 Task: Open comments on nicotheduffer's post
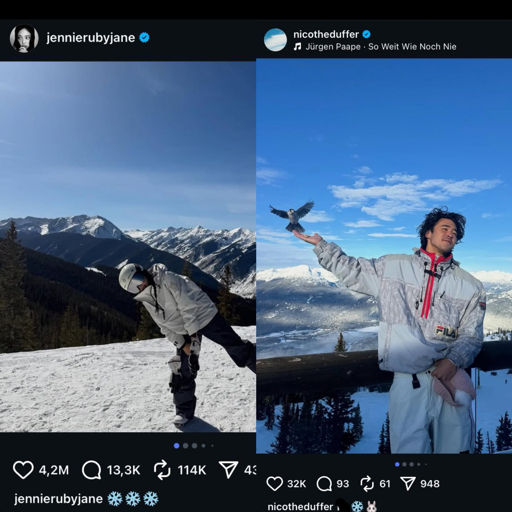click(x=324, y=484)
